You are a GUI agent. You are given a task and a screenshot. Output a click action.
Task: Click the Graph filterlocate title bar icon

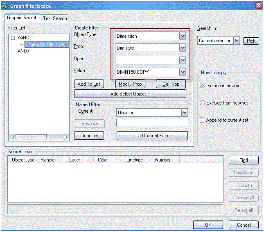[5, 6]
